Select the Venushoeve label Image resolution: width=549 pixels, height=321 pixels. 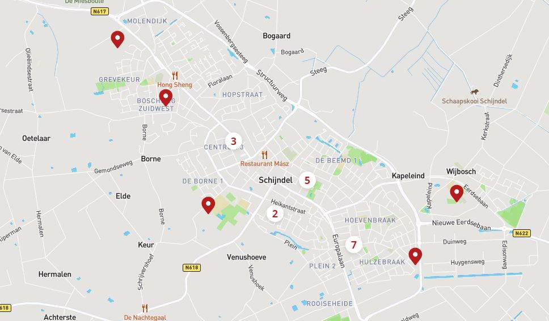pos(247,257)
